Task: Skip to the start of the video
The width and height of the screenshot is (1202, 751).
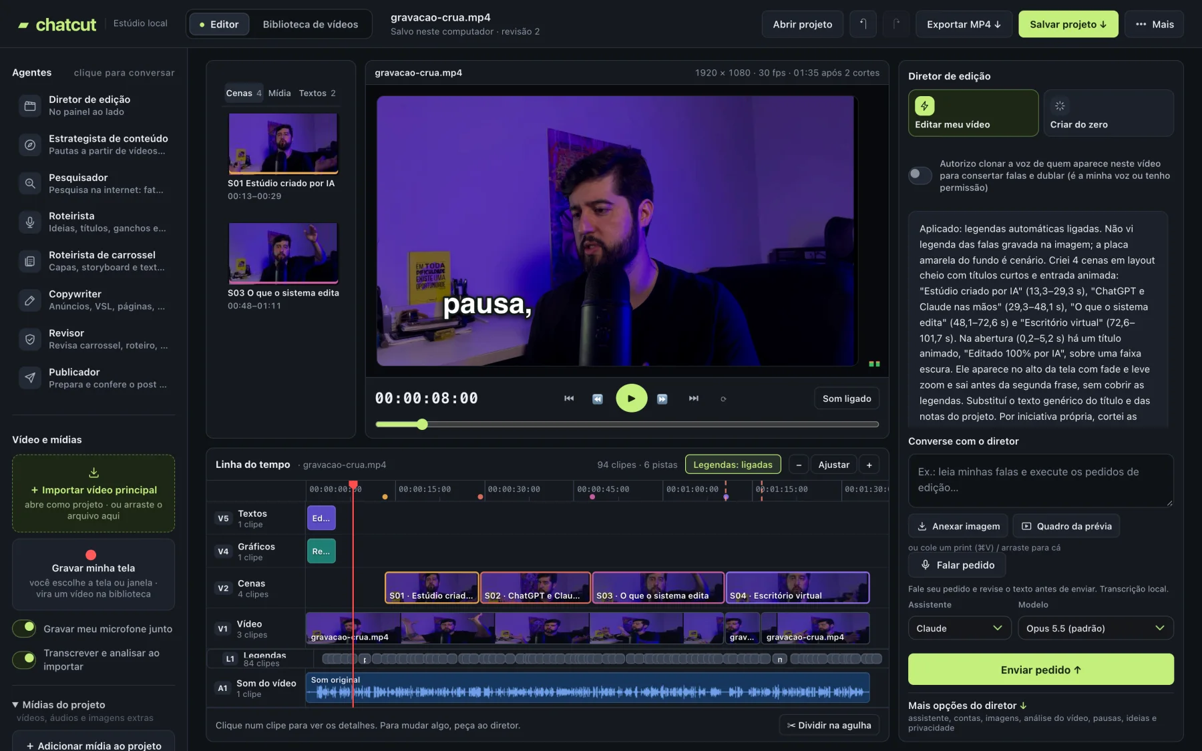Action: [569, 399]
